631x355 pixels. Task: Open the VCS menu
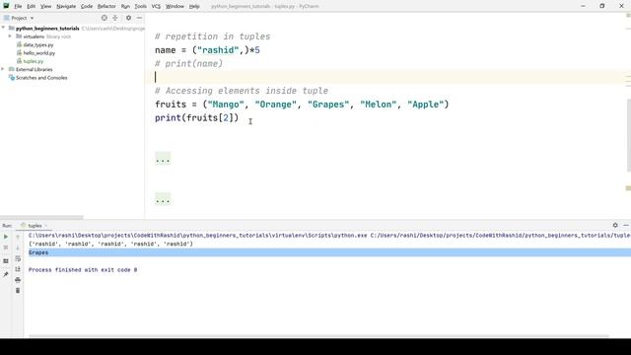156,7
